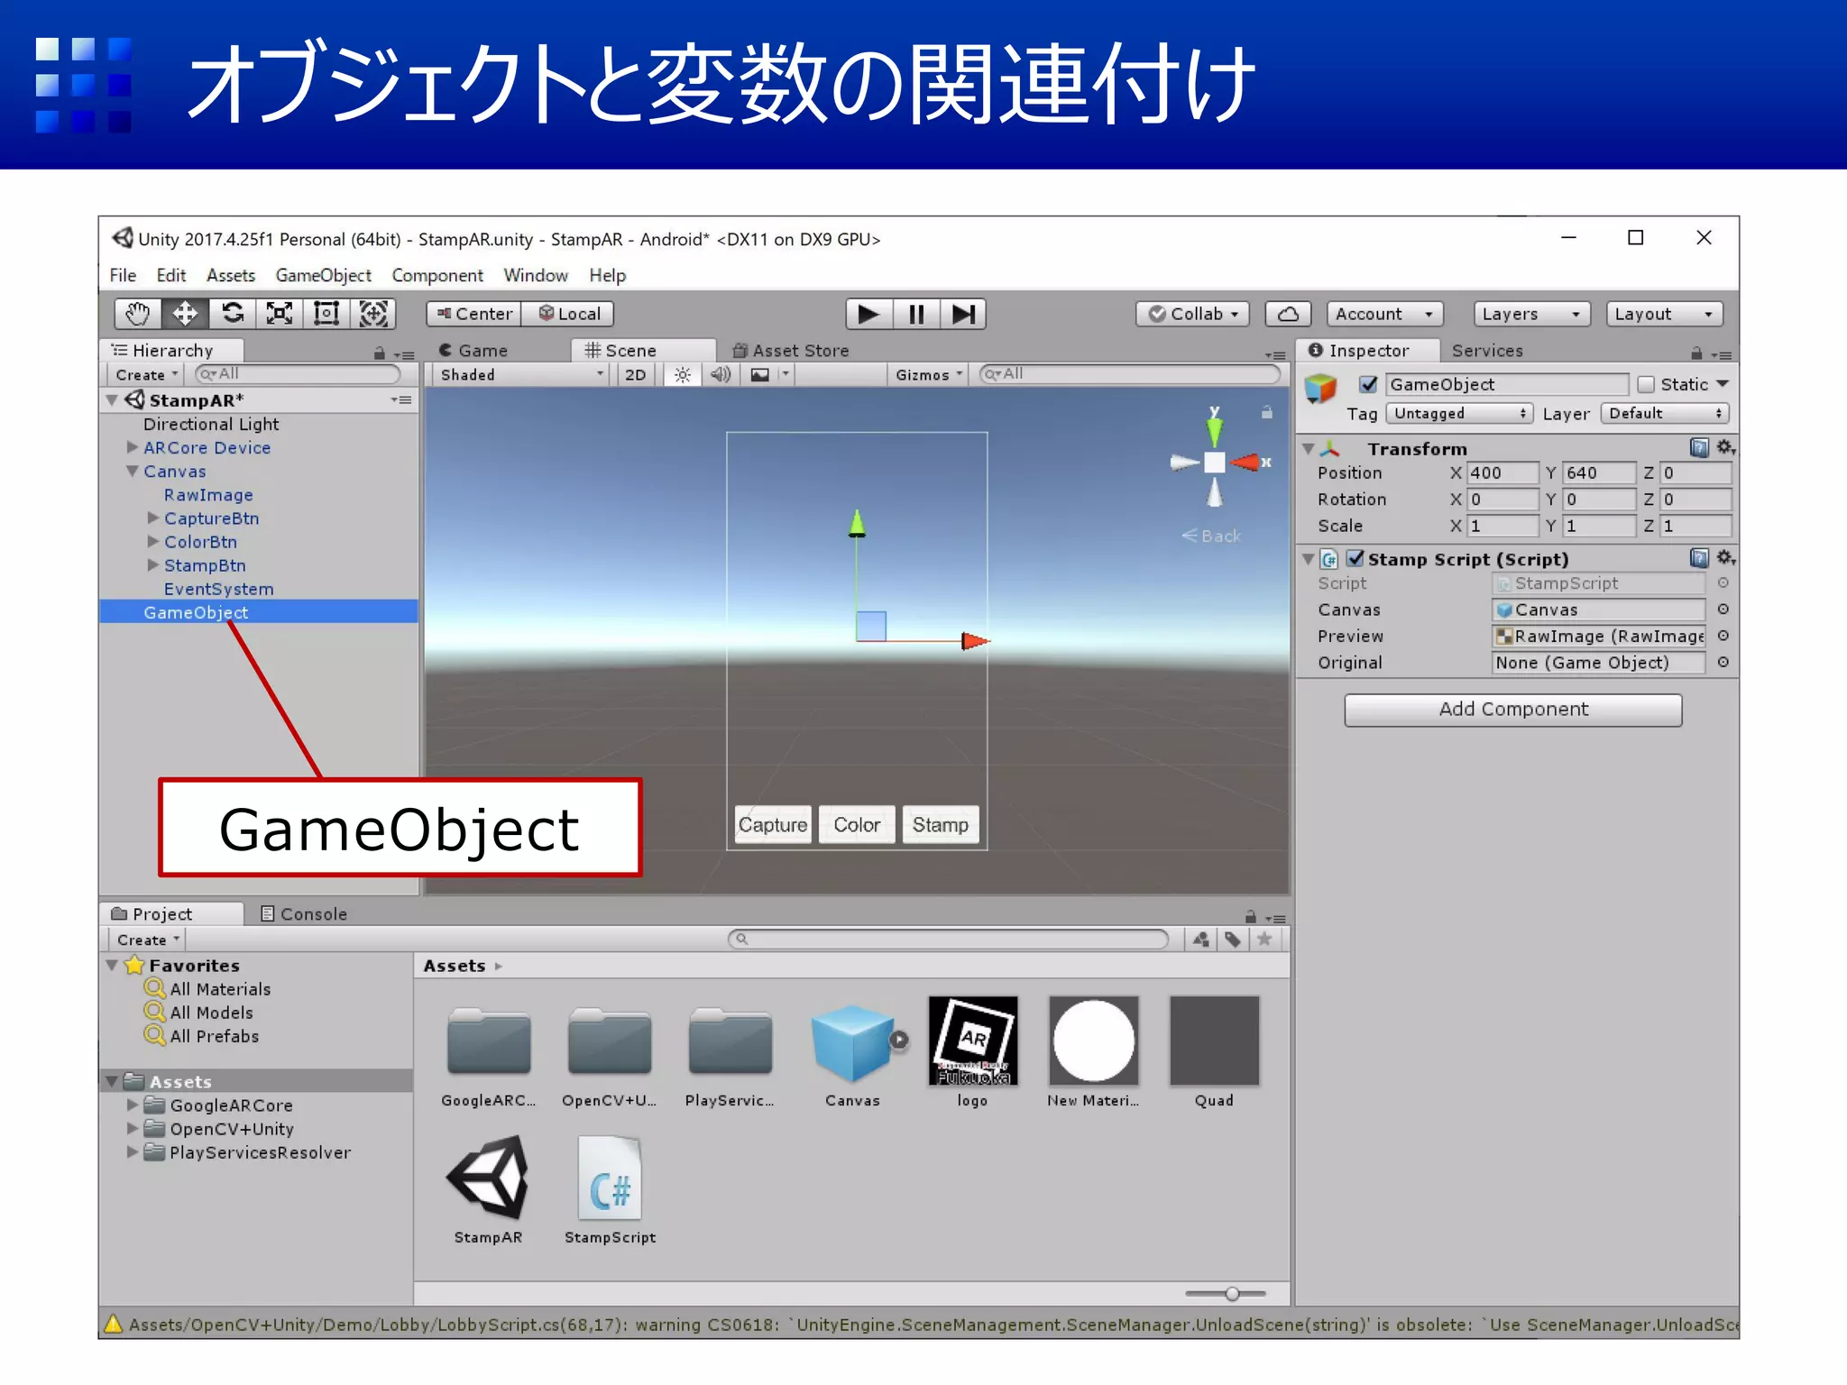The width and height of the screenshot is (1847, 1385).
Task: Click the Position X field
Action: [1502, 472]
